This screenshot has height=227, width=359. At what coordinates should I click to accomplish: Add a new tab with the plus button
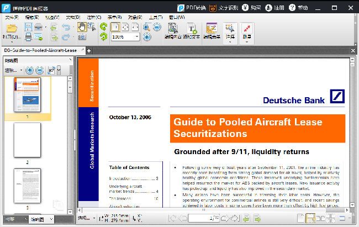(89, 51)
